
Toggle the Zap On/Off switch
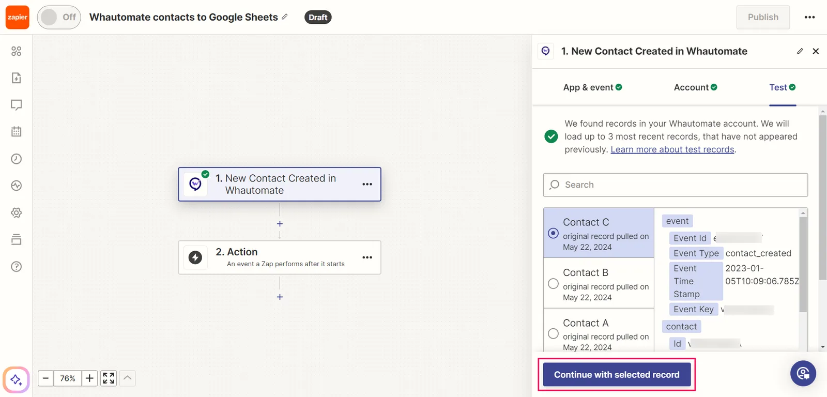click(x=59, y=17)
